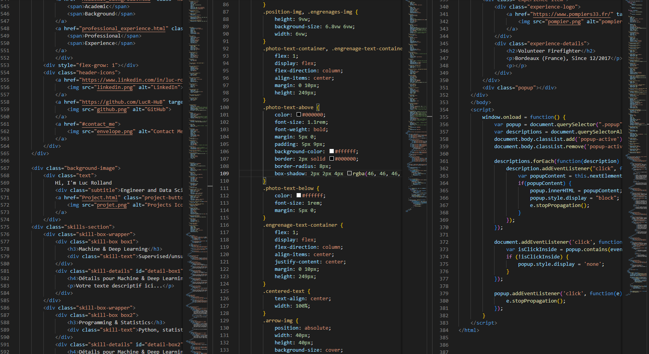The width and height of the screenshot is (649, 354).
Task: Click line number 567 in the left gutter
Action: pyautogui.click(x=5, y=168)
